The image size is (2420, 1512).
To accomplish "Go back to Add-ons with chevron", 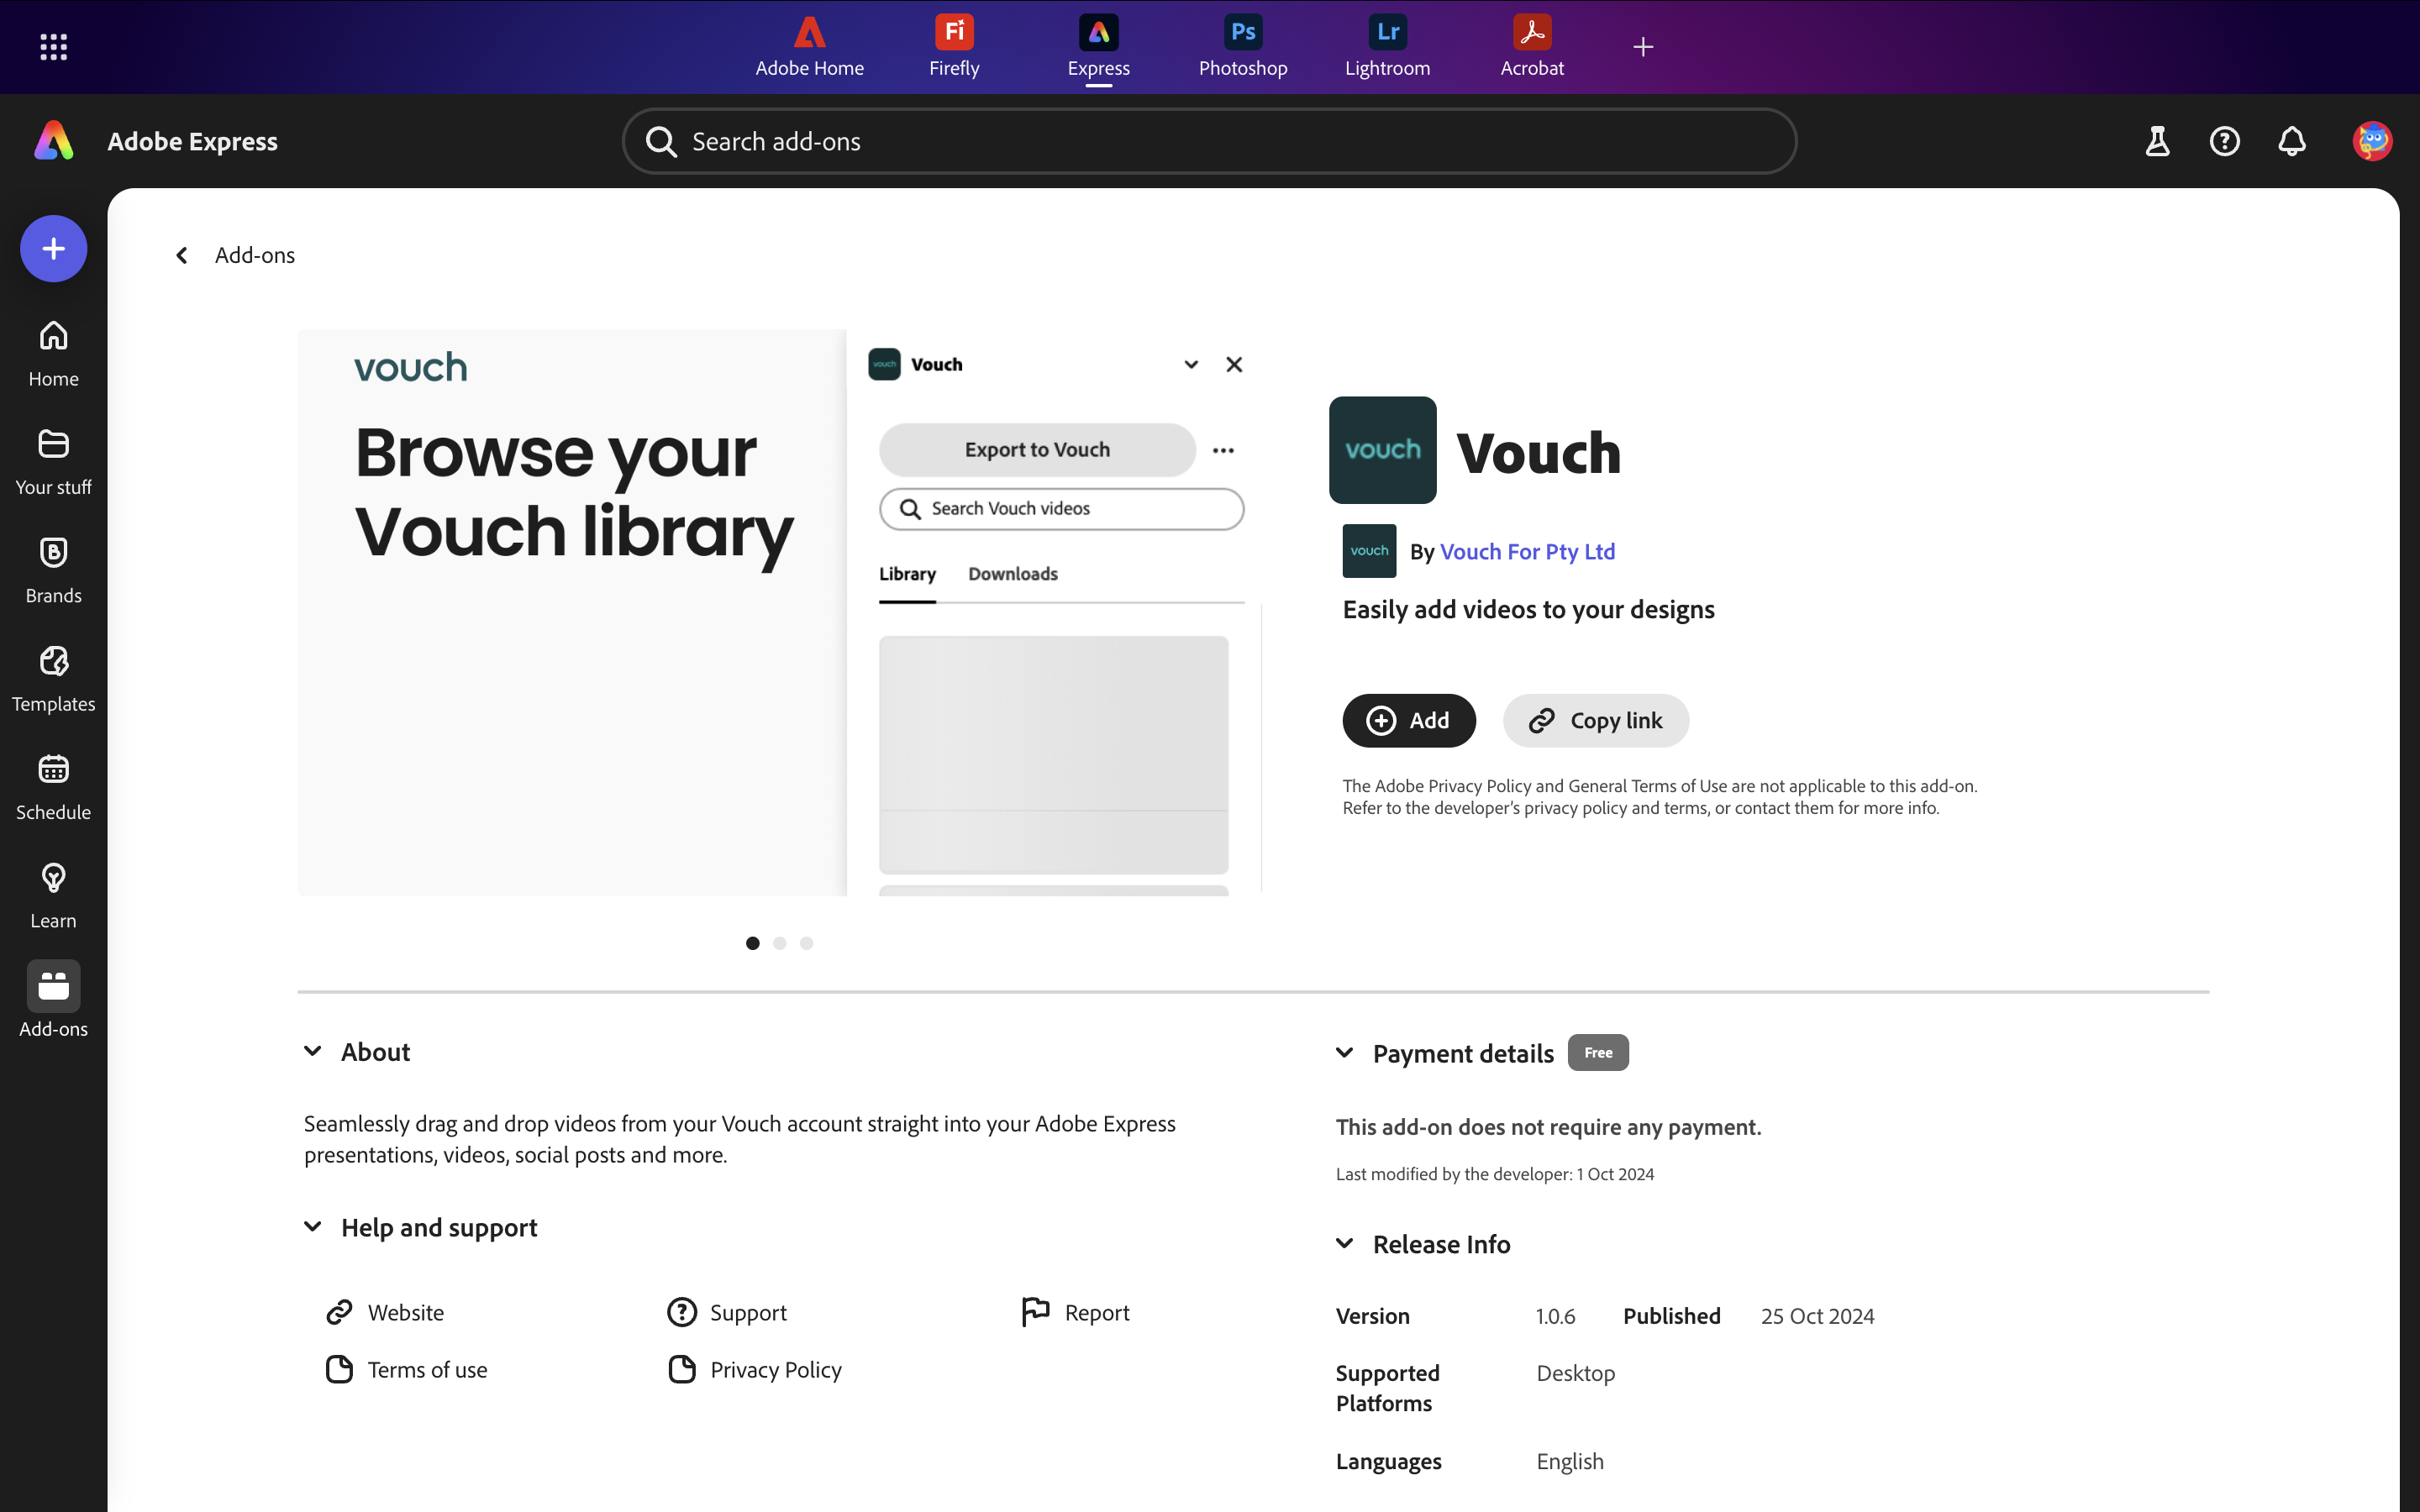I will pos(181,255).
